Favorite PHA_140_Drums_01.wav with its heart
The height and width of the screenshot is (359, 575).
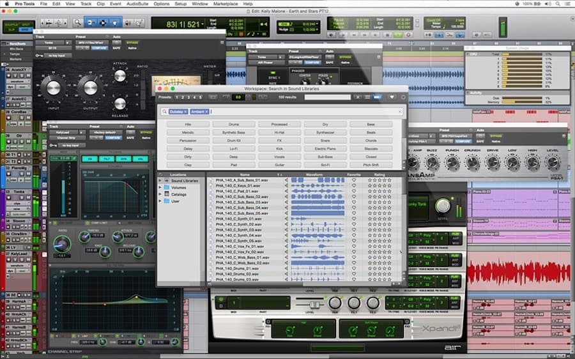pyautogui.click(x=354, y=268)
